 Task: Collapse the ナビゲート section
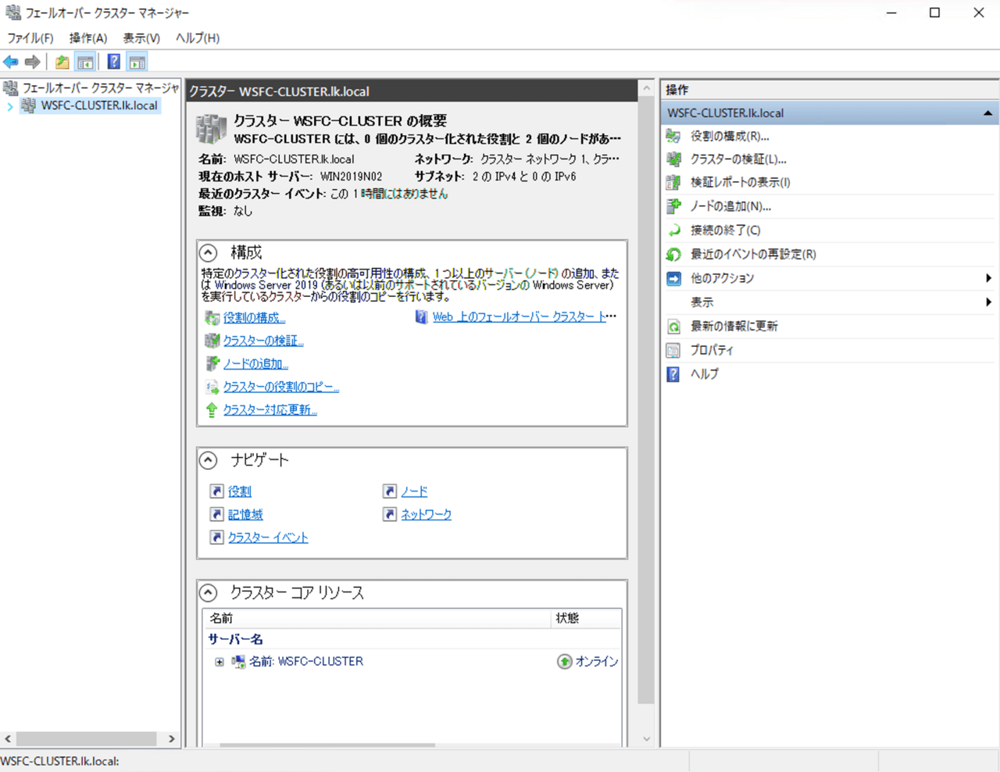209,459
